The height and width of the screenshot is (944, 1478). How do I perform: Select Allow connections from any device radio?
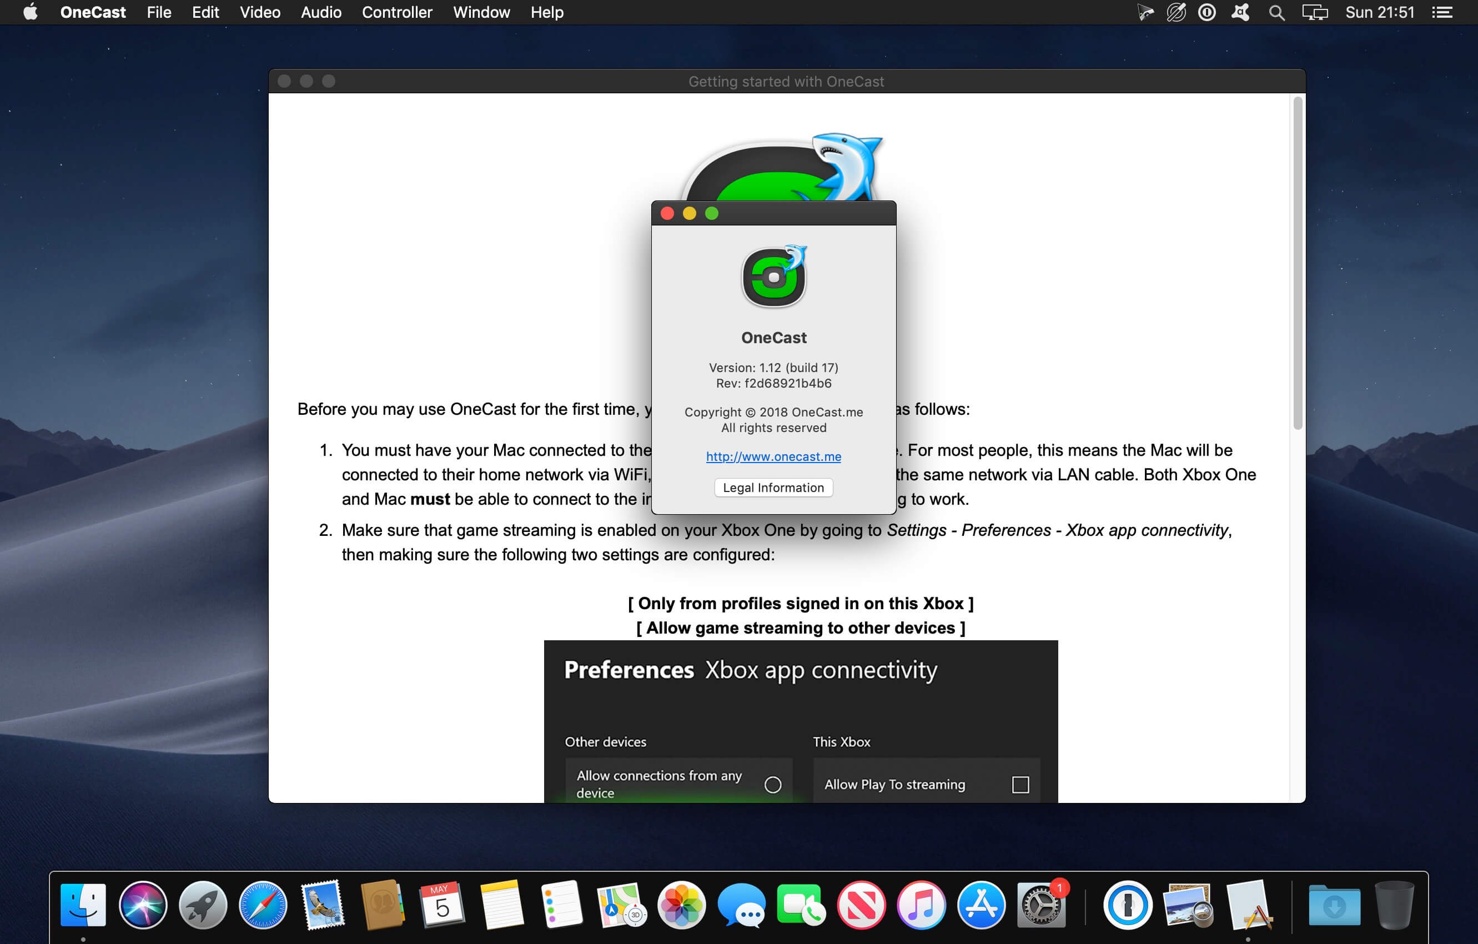pyautogui.click(x=773, y=785)
